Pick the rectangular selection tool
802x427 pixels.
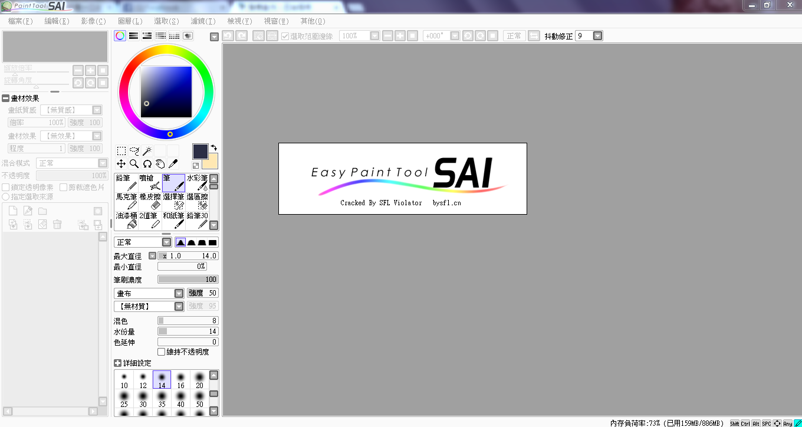(121, 151)
